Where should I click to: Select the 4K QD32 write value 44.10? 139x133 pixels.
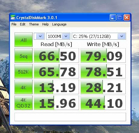click(x=103, y=103)
